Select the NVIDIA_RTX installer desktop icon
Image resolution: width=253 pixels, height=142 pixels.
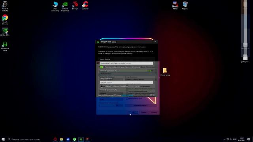5,32
